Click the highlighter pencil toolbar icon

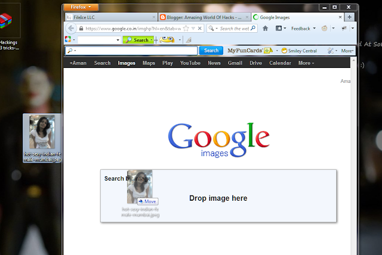tap(189, 40)
